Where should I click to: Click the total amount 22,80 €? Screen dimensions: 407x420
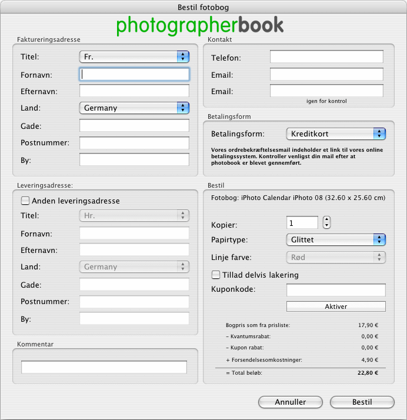click(x=368, y=372)
